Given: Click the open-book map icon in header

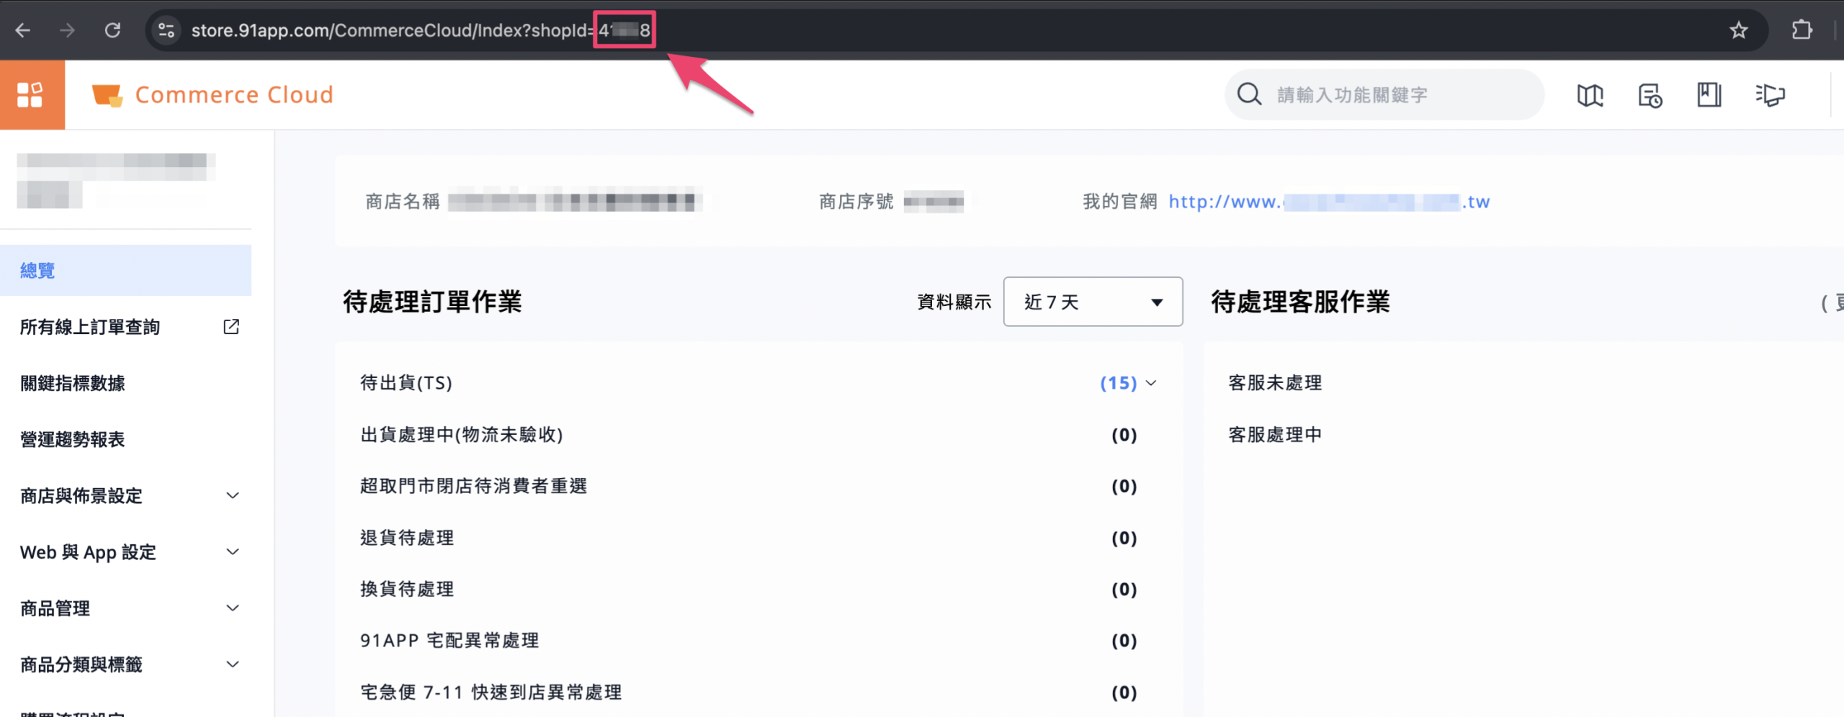Looking at the screenshot, I should 1590,95.
